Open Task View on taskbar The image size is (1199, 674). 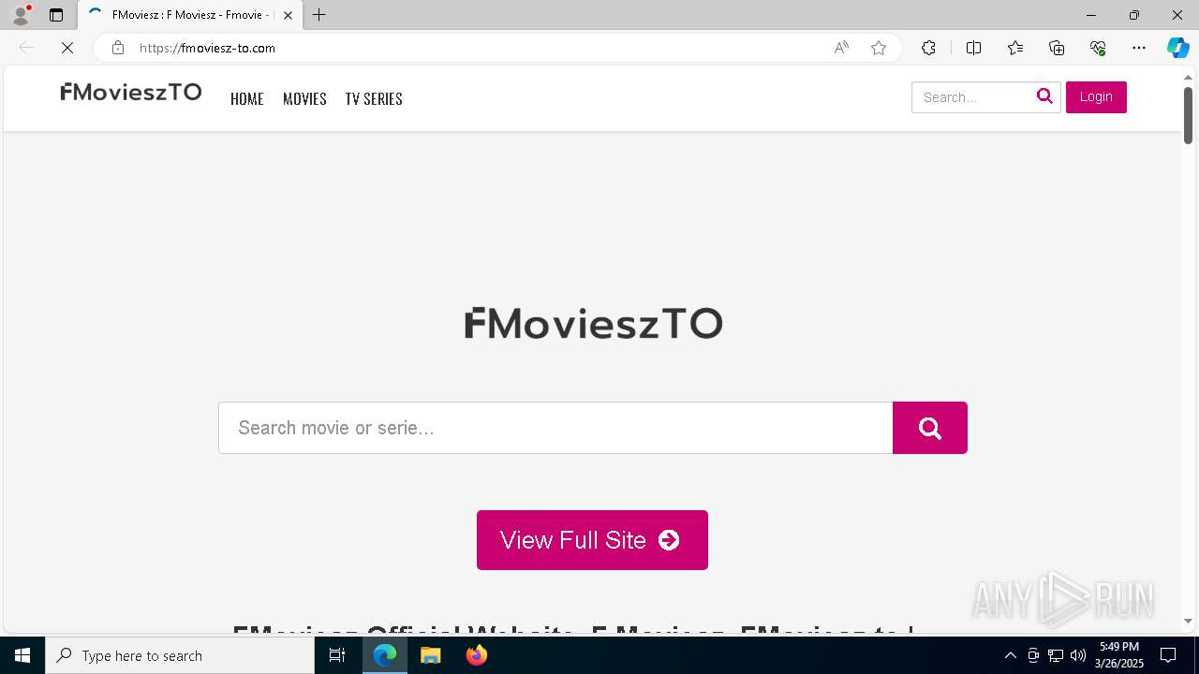click(x=337, y=655)
